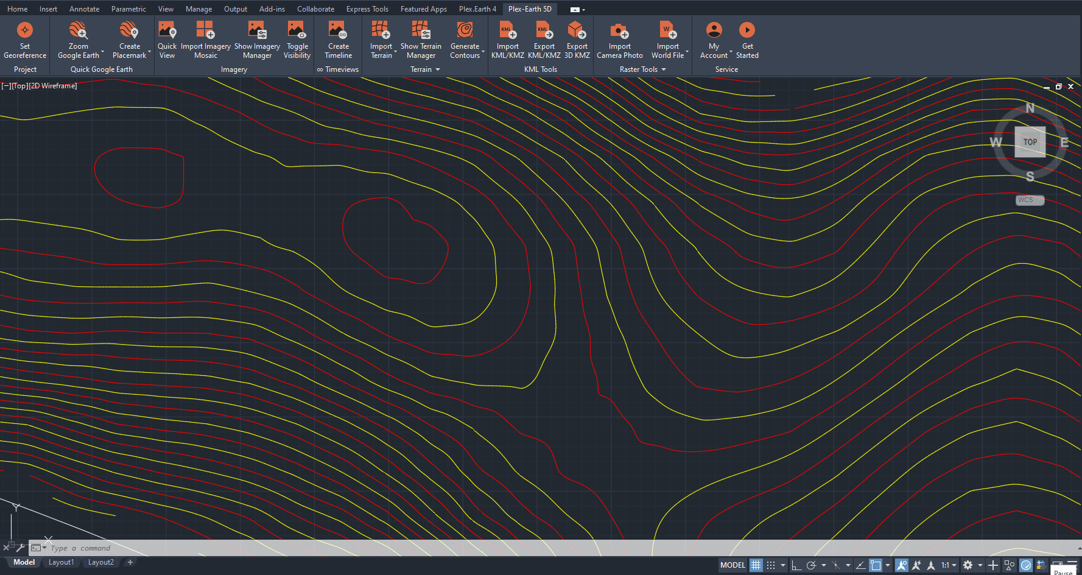Open Zoom Google Earth tool
Image resolution: width=1082 pixels, height=575 pixels.
tap(78, 40)
